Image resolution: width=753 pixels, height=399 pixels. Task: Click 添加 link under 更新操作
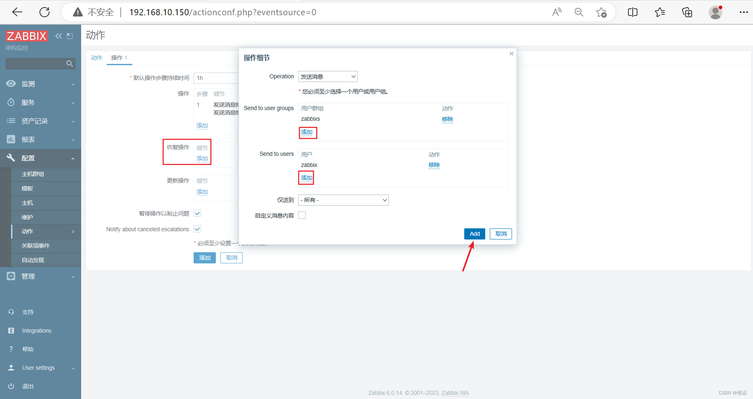pyautogui.click(x=202, y=192)
